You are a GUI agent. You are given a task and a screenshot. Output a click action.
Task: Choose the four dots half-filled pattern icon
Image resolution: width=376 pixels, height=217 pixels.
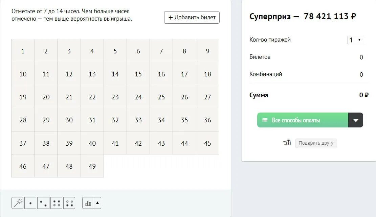[57, 203]
